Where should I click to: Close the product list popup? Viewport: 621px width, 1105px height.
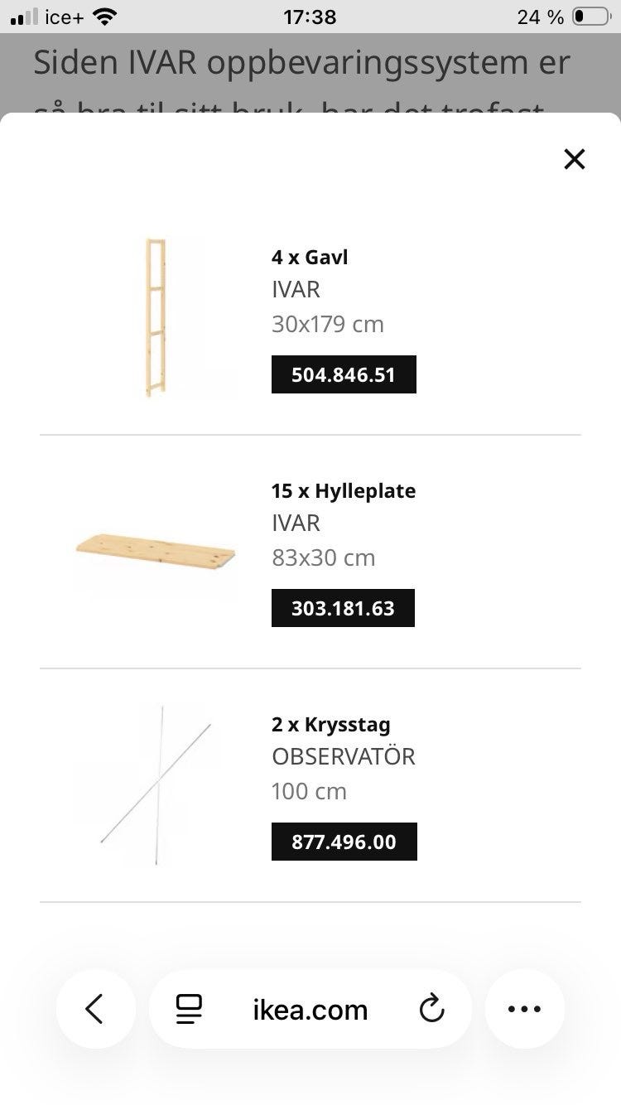(574, 159)
